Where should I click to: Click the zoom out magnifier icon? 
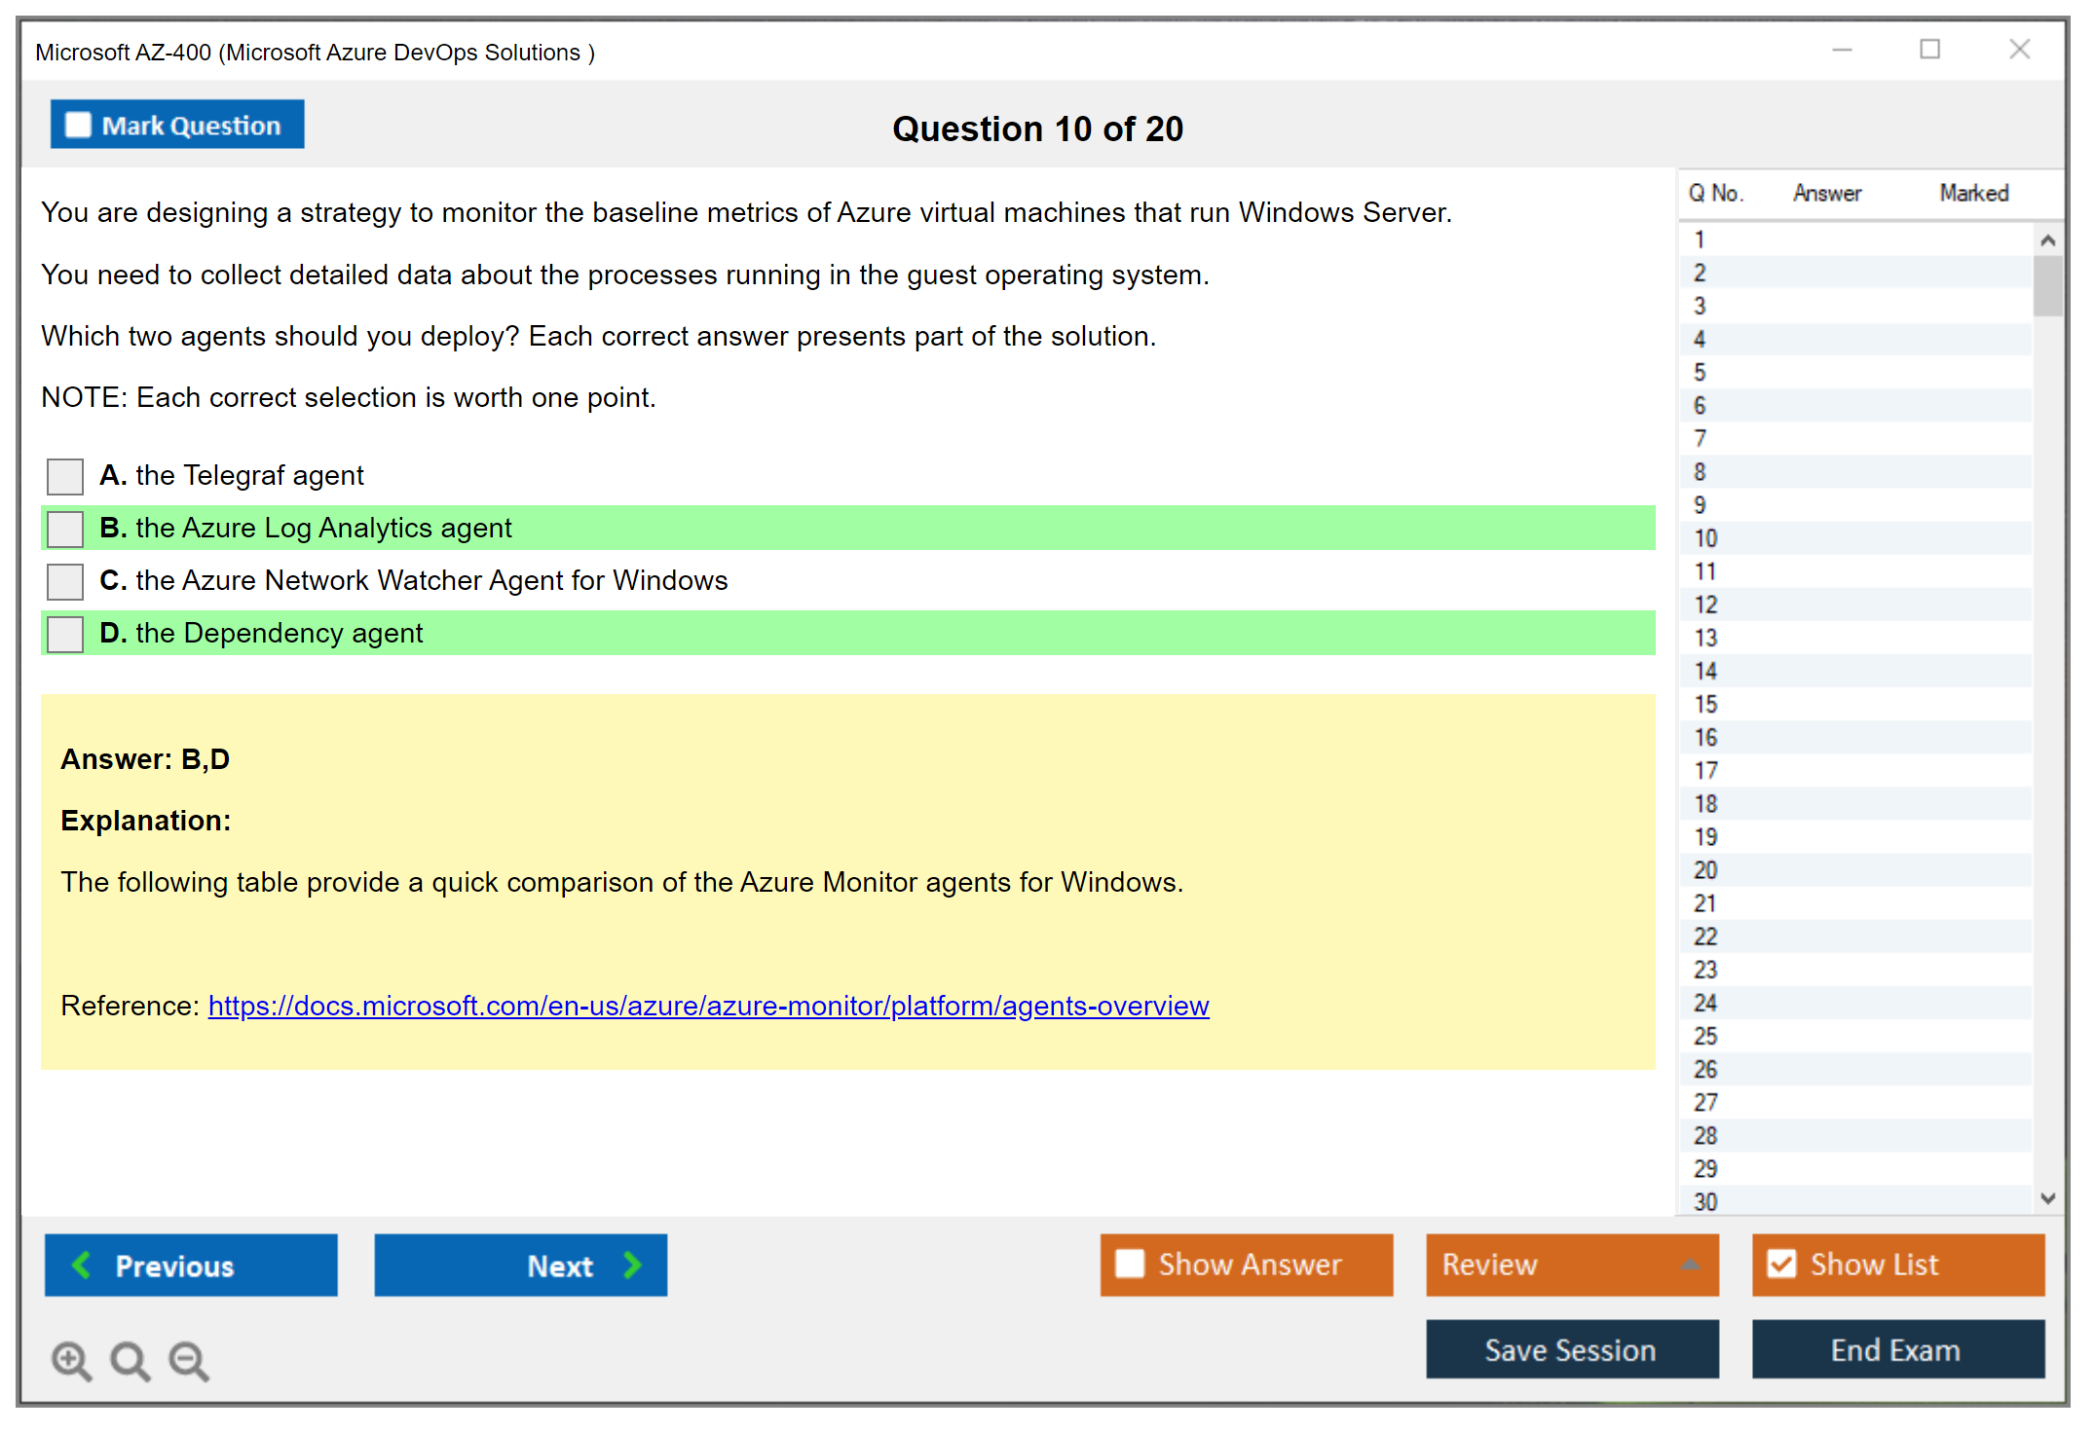[x=189, y=1360]
